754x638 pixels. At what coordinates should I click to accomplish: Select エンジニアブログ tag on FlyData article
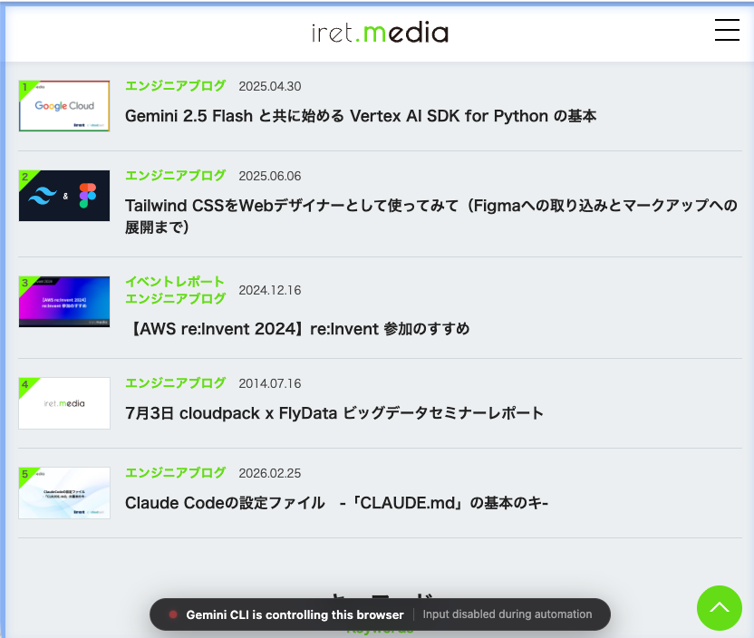click(x=175, y=382)
